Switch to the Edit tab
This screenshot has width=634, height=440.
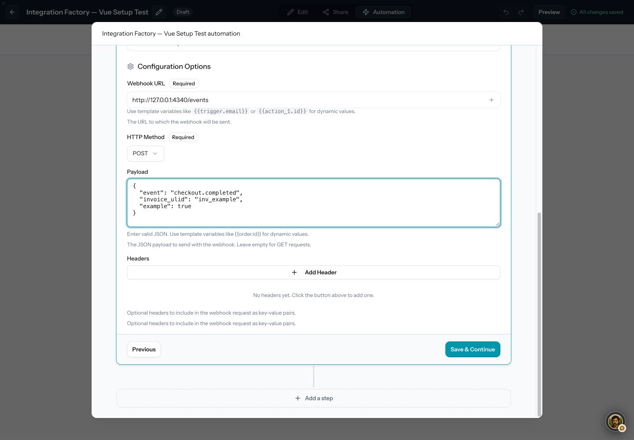coord(298,12)
